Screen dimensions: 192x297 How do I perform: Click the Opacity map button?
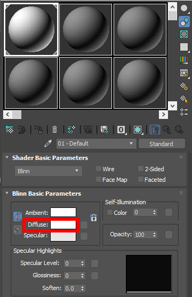(169, 235)
